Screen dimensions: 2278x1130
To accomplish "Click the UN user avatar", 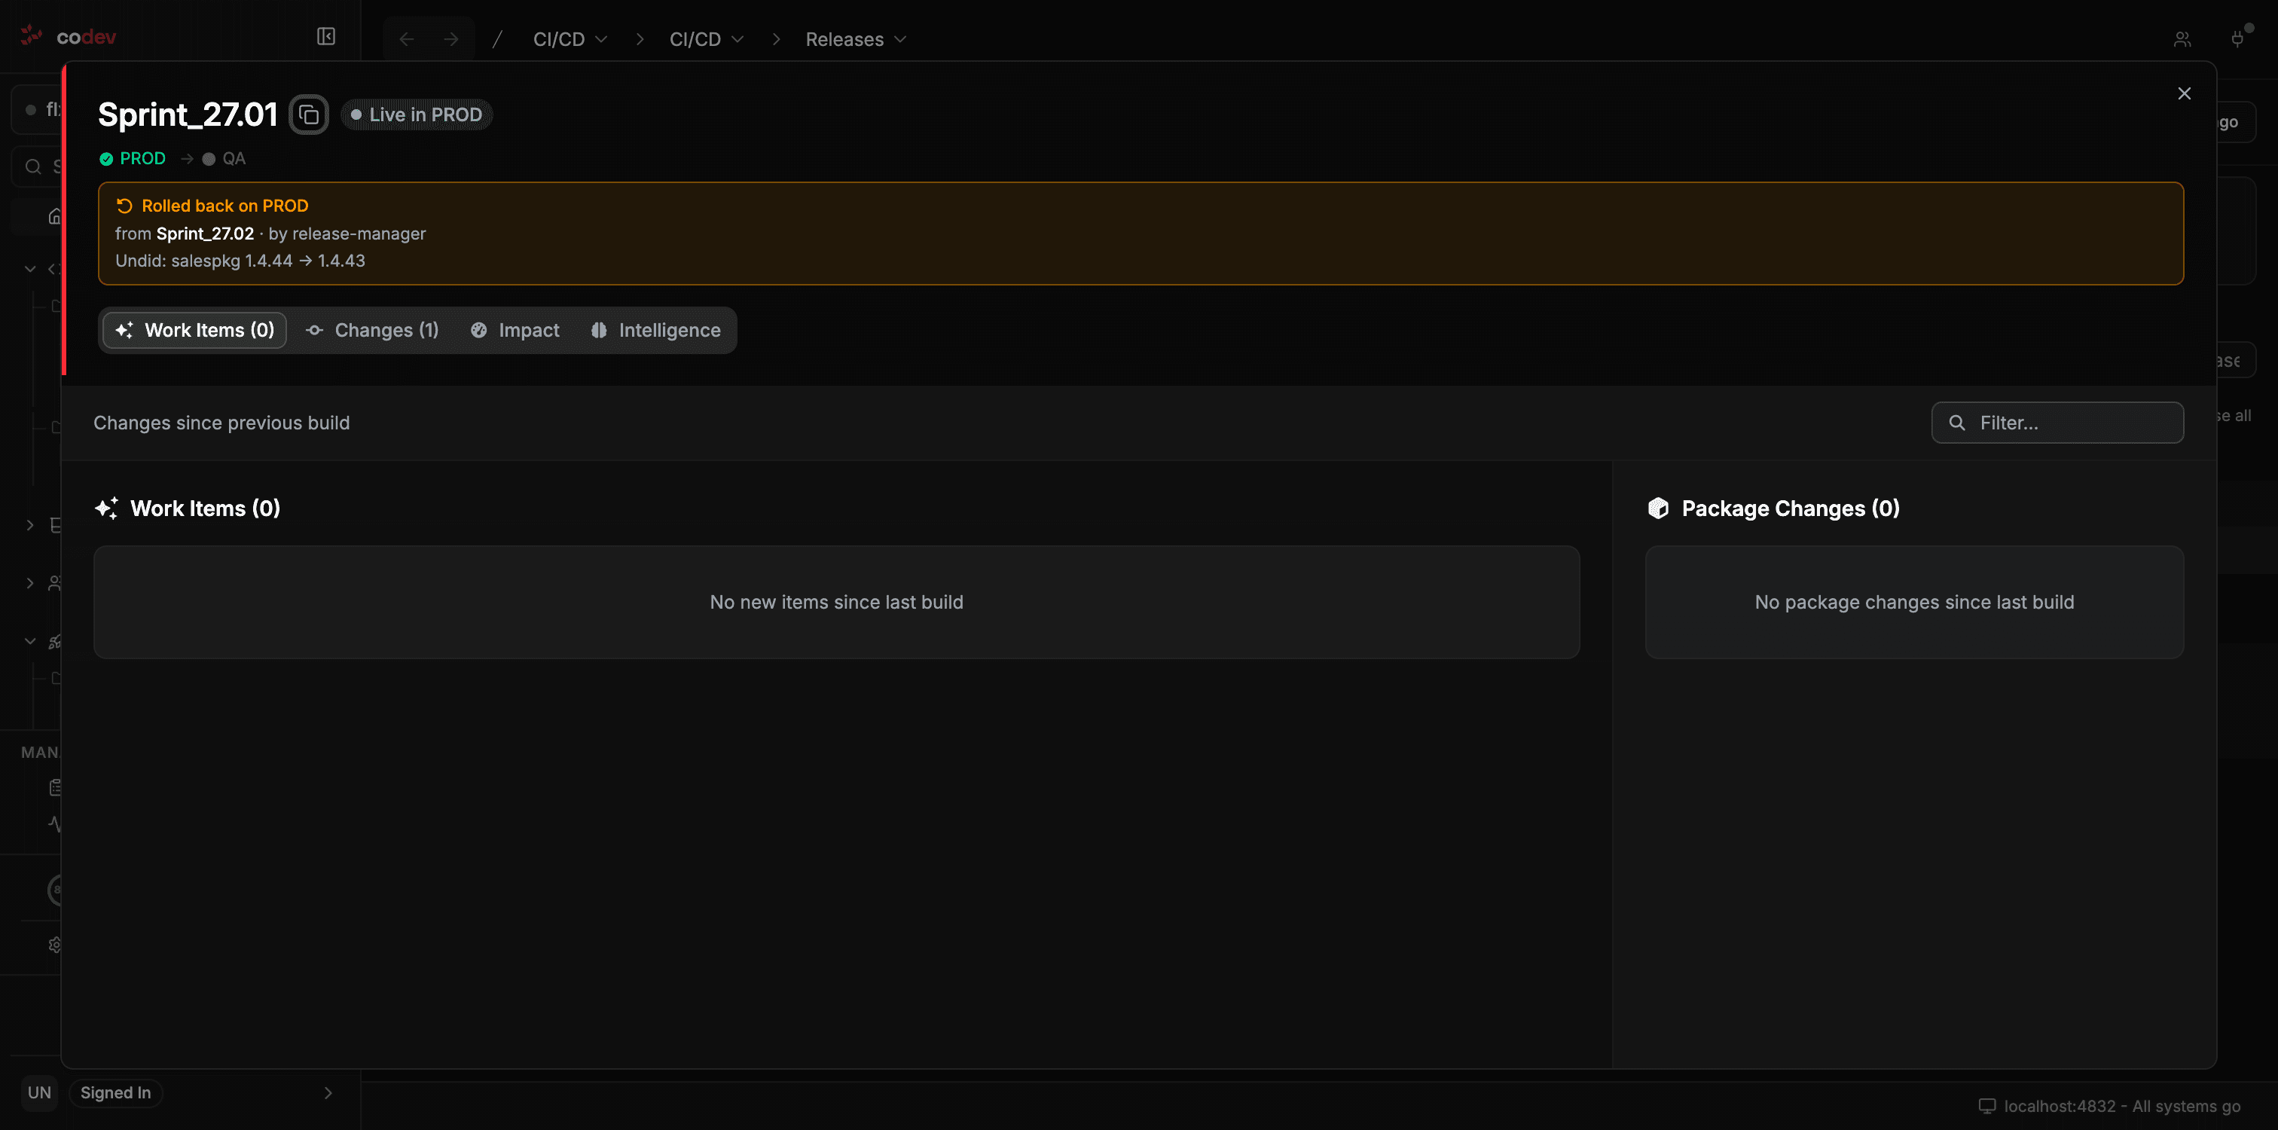I will point(40,1093).
